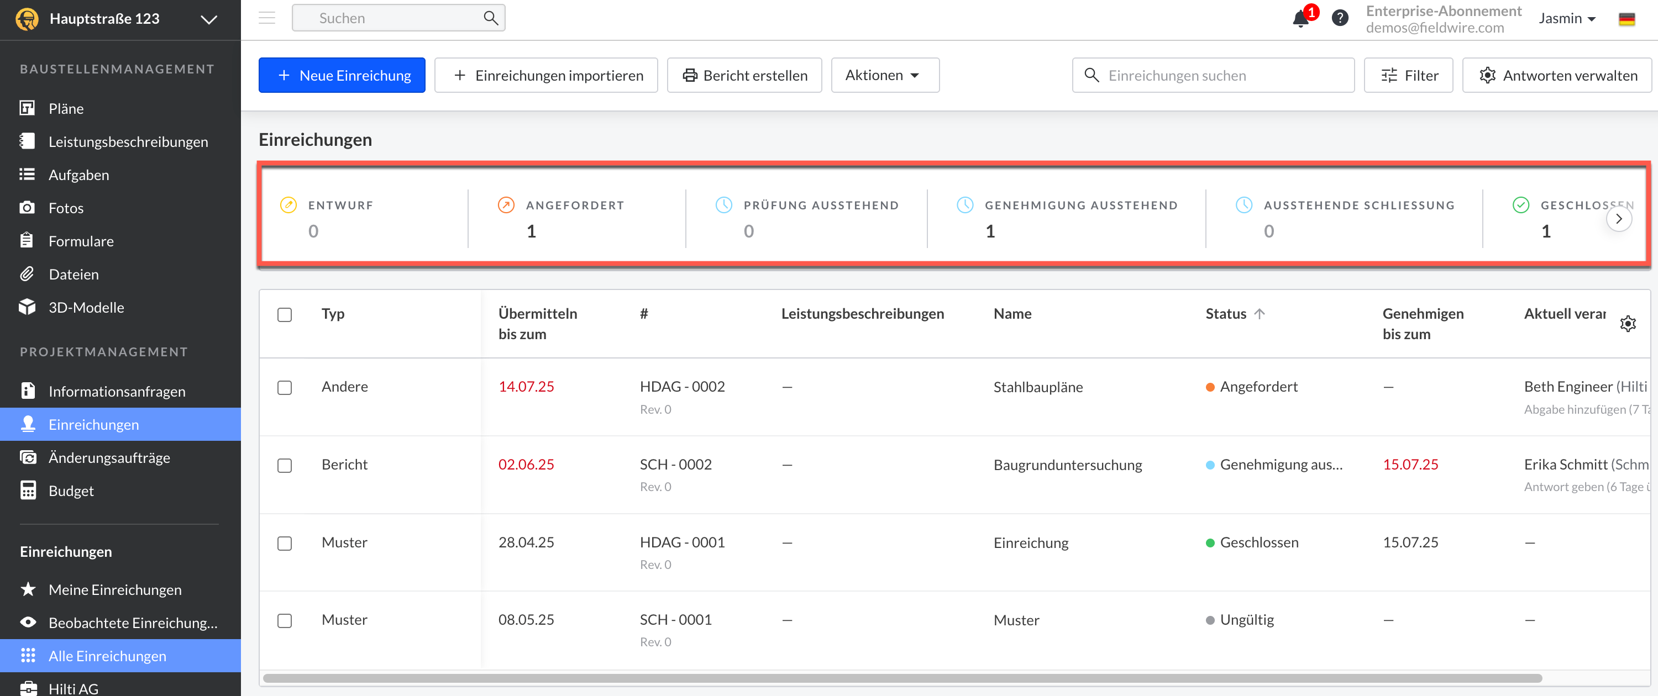Click the Angefordert status icon
Screen dimensions: 1658x696
(506, 205)
